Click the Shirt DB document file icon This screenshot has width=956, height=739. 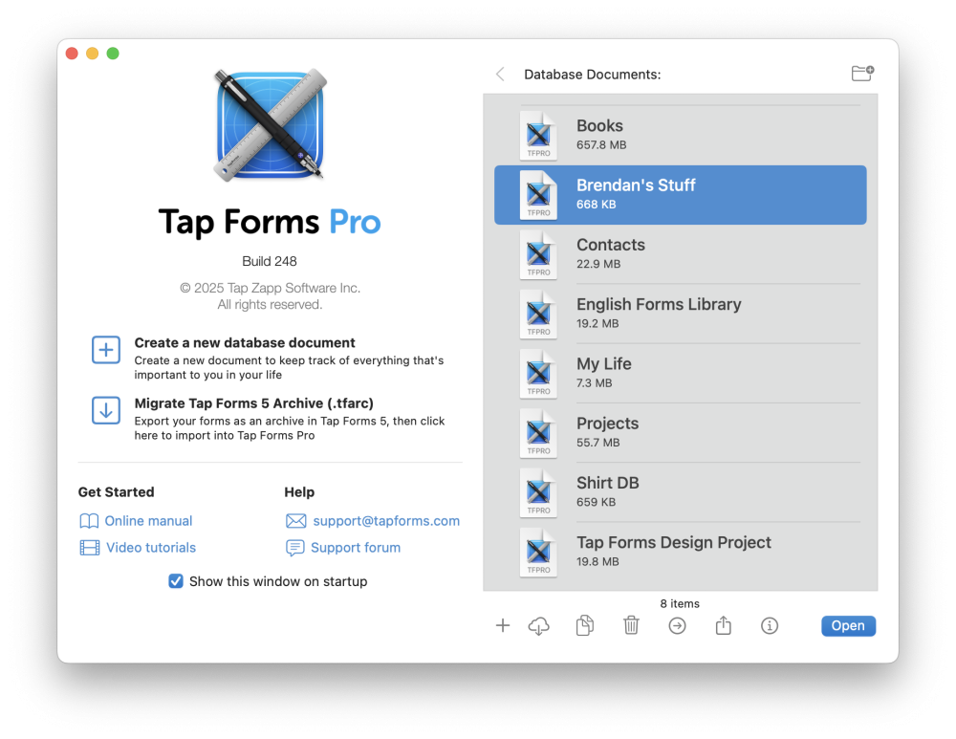click(x=538, y=492)
